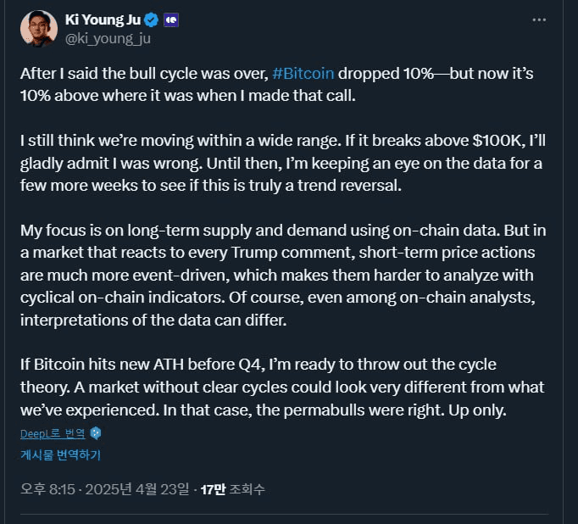Open the Ki Young Ju display name
578x524 pixels.
tap(103, 20)
